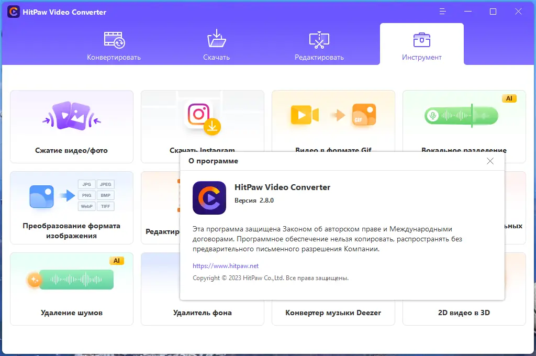Image resolution: width=536 pixels, height=356 pixels.
Task: Open the Преобразование формата изображения card
Action: [x=71, y=208]
